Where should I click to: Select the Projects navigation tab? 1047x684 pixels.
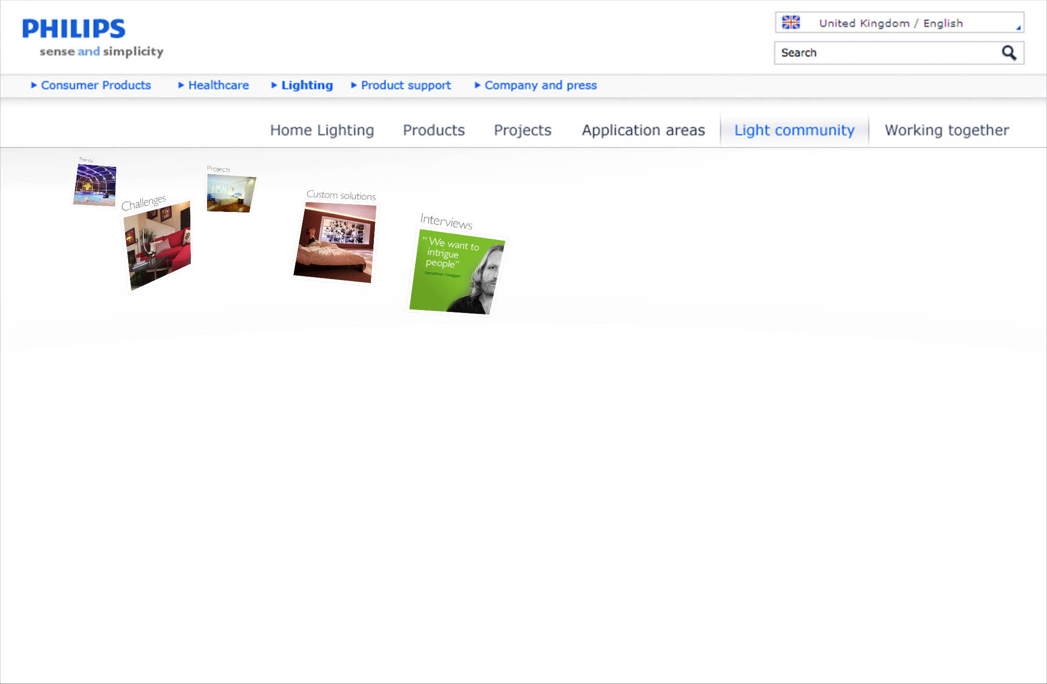point(523,130)
